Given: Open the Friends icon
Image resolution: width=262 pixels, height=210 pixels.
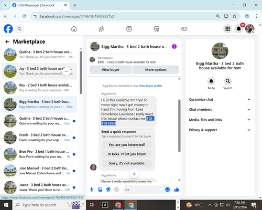Looking at the screenshot, I should click(102, 29).
